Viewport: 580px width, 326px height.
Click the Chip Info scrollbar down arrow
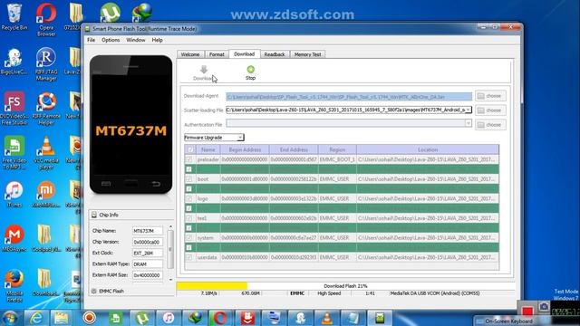(170, 280)
